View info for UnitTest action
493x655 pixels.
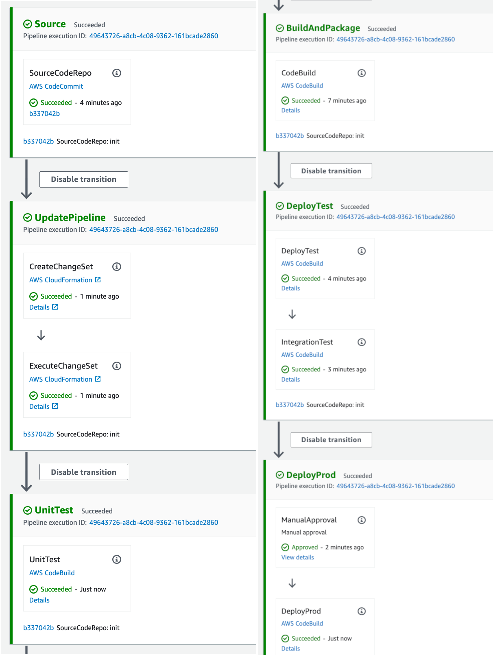point(117,560)
